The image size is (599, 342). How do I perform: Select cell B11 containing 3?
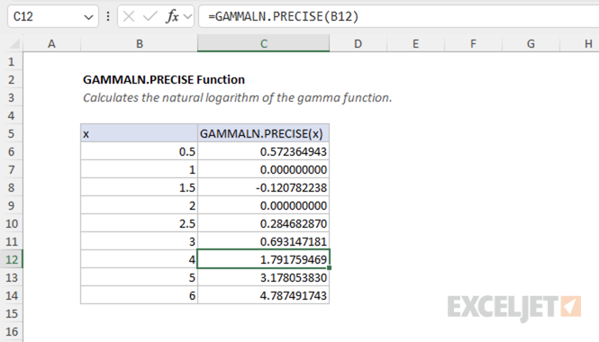tap(139, 241)
